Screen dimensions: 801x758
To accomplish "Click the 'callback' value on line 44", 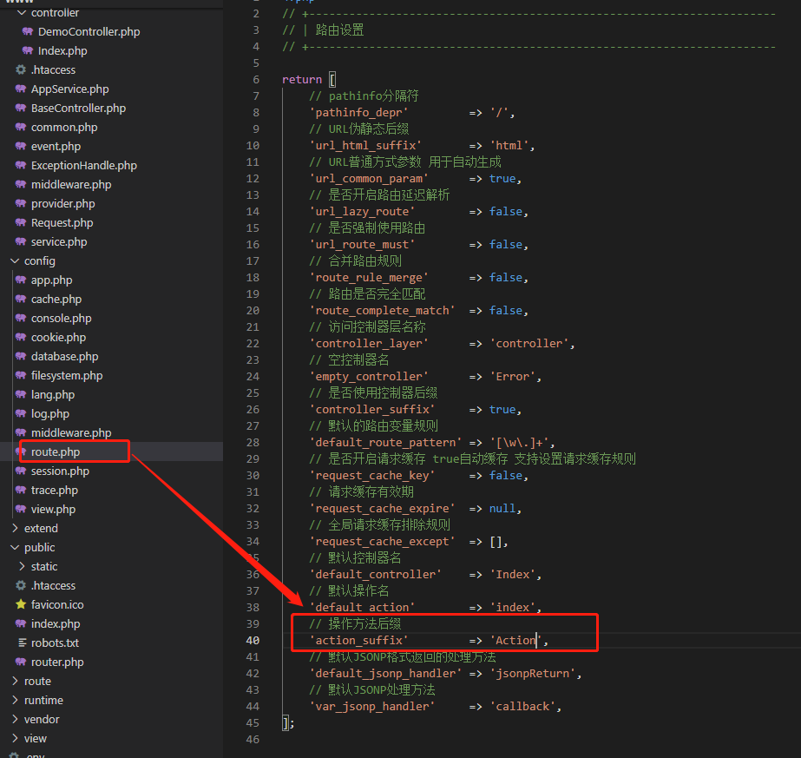I will [522, 706].
